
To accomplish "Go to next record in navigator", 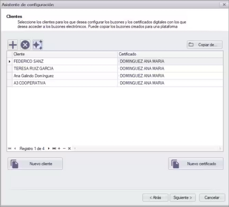I will point(49,148).
